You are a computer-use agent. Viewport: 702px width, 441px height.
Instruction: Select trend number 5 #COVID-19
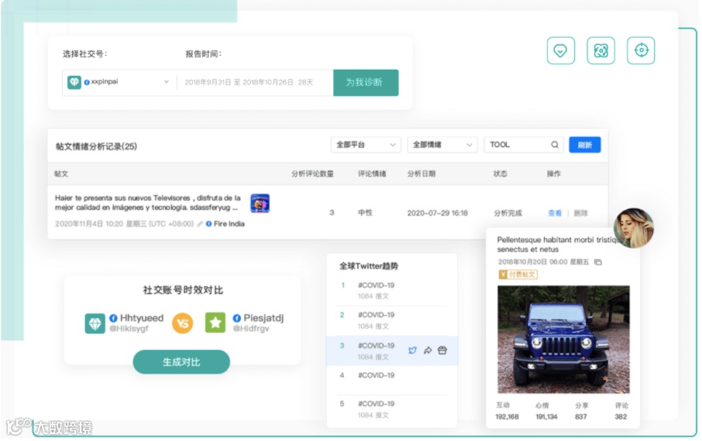click(x=392, y=409)
